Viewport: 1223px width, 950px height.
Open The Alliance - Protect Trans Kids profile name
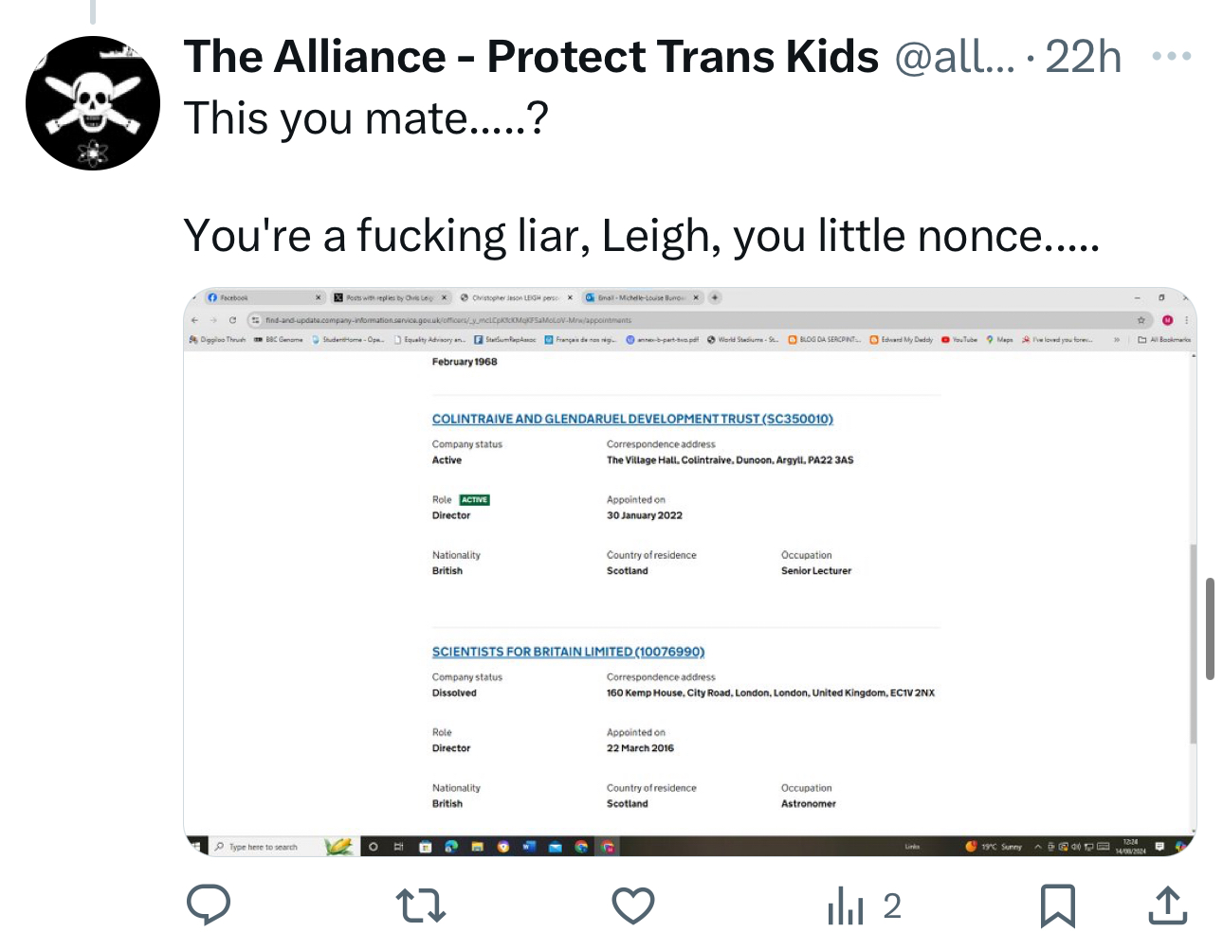[531, 57]
